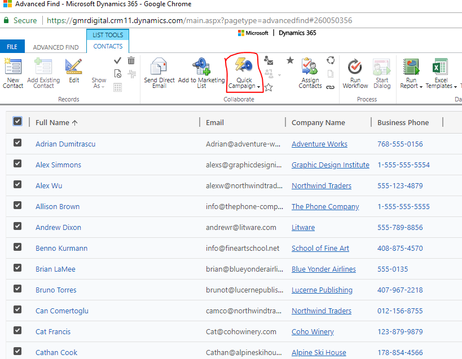Open the ADVANCED FIND tab
The image size is (462, 359).
tap(55, 47)
